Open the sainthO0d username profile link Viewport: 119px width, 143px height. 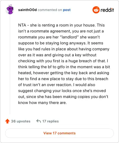pyautogui.click(x=27, y=10)
